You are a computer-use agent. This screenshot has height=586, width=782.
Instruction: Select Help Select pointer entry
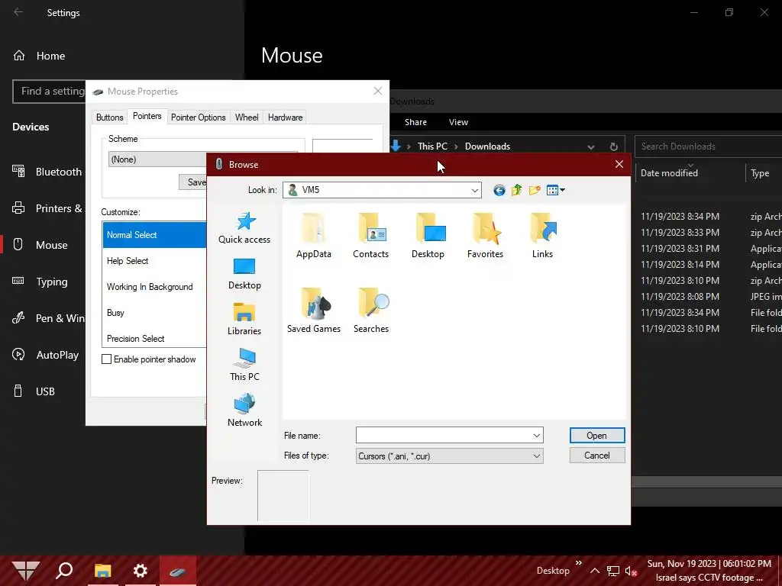tap(154, 261)
